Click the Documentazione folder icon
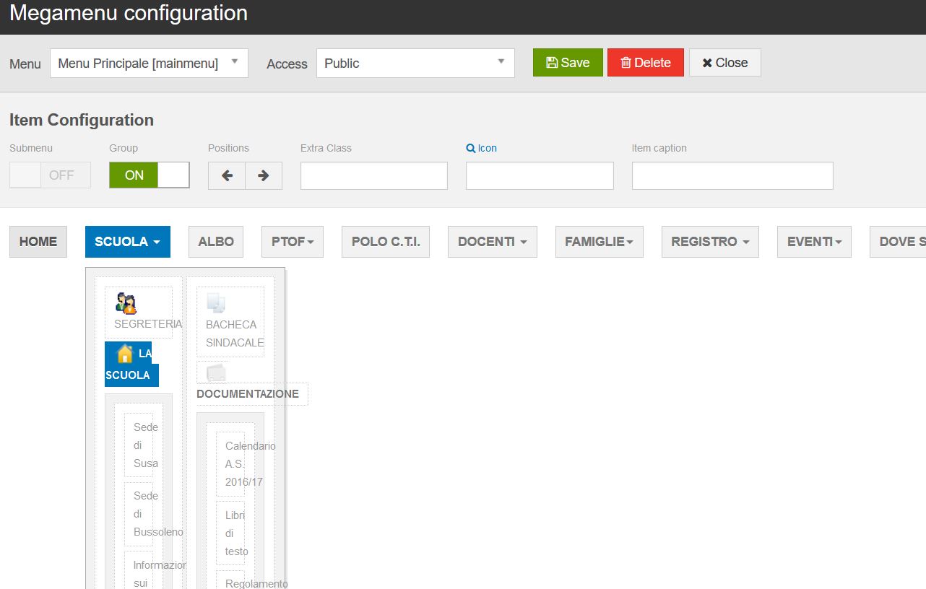Image resolution: width=926 pixels, height=589 pixels. tap(216, 372)
